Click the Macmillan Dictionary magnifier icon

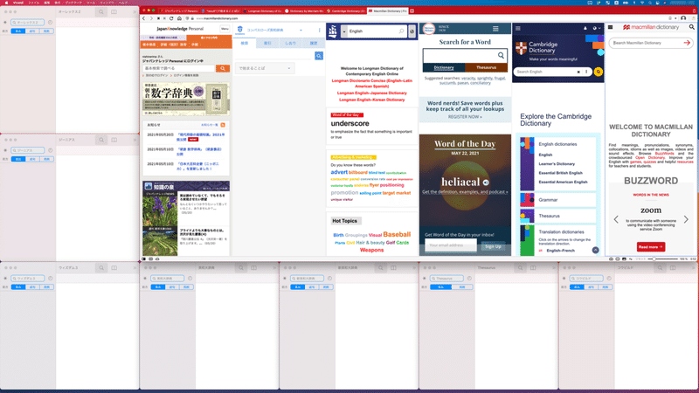692,27
